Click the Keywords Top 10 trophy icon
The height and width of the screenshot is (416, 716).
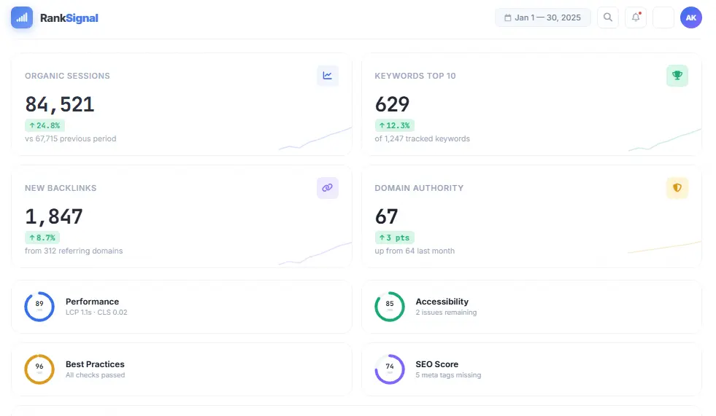[677, 76]
